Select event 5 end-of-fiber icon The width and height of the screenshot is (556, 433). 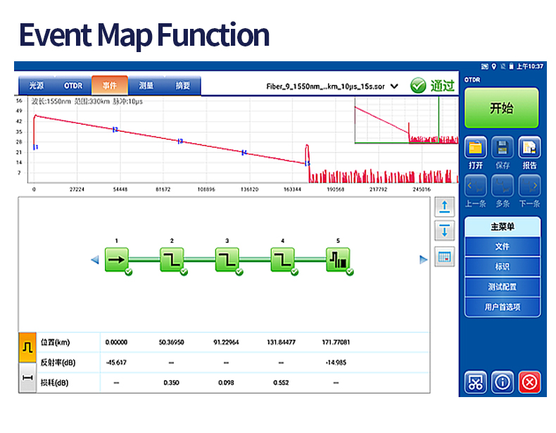click(338, 259)
